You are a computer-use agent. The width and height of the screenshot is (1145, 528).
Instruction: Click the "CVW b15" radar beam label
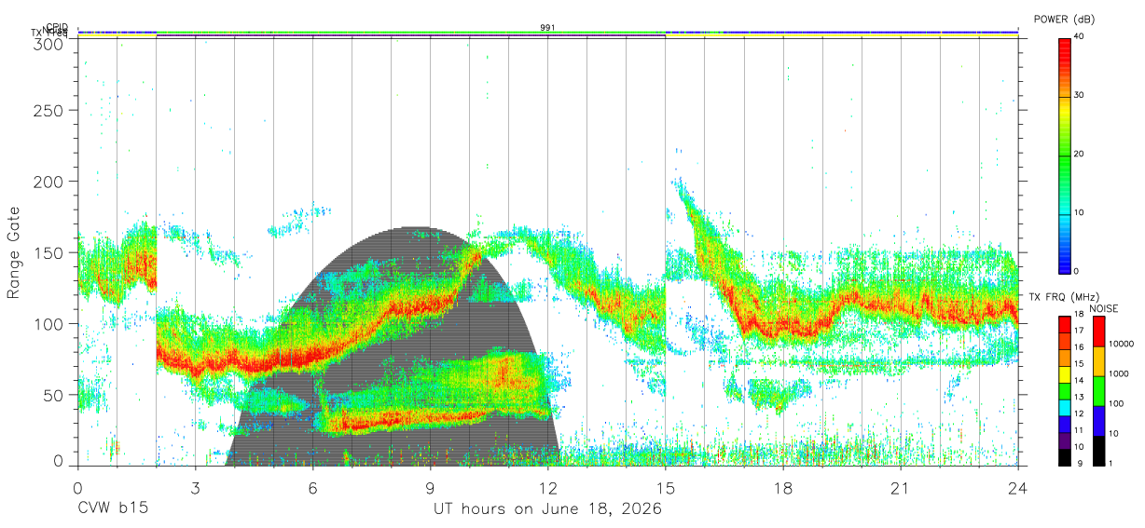[112, 509]
